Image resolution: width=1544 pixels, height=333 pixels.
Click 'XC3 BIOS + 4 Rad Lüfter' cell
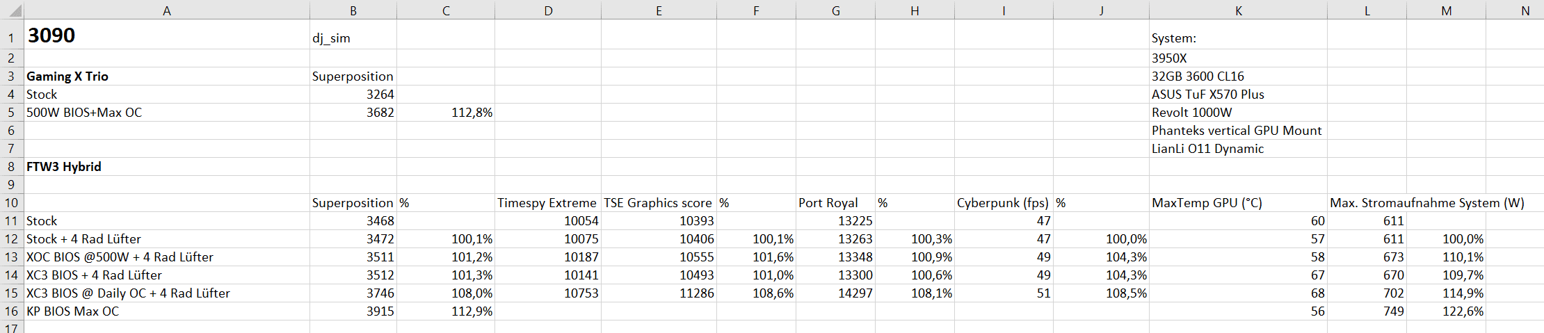(167, 275)
